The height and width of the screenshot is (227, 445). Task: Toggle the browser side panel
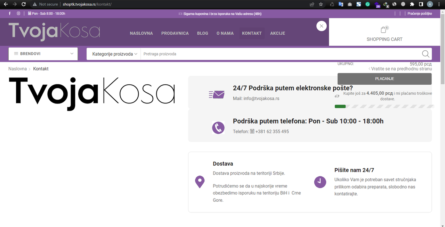point(421,4)
